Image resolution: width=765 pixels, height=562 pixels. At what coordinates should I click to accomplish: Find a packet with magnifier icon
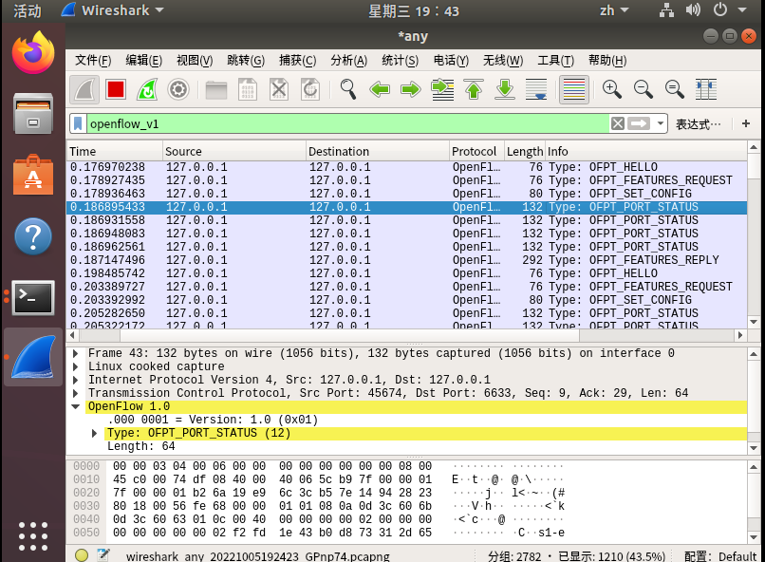click(x=348, y=90)
